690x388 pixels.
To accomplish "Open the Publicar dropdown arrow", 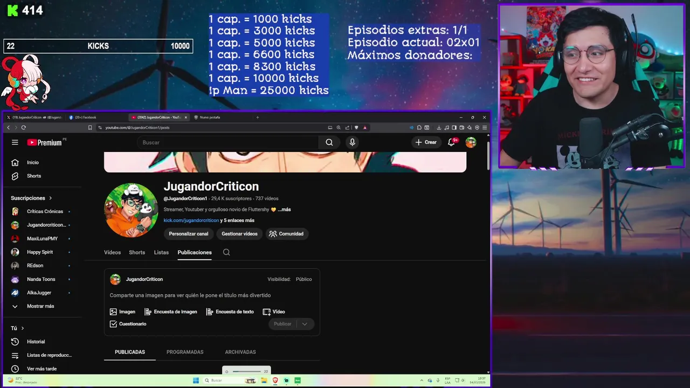I will (305, 324).
